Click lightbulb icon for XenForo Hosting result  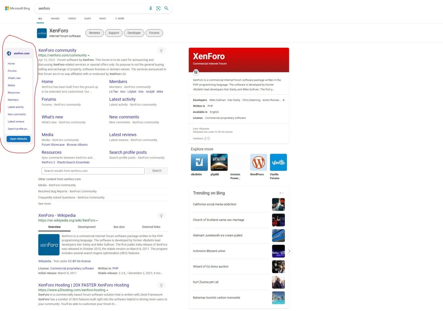(x=161, y=285)
